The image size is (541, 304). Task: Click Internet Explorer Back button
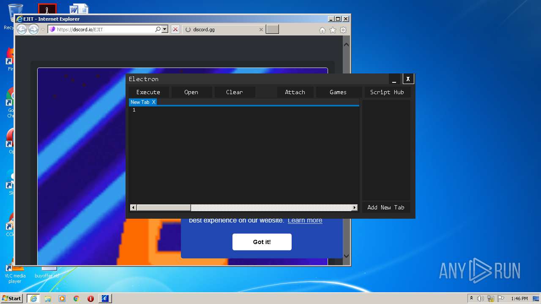(22, 29)
